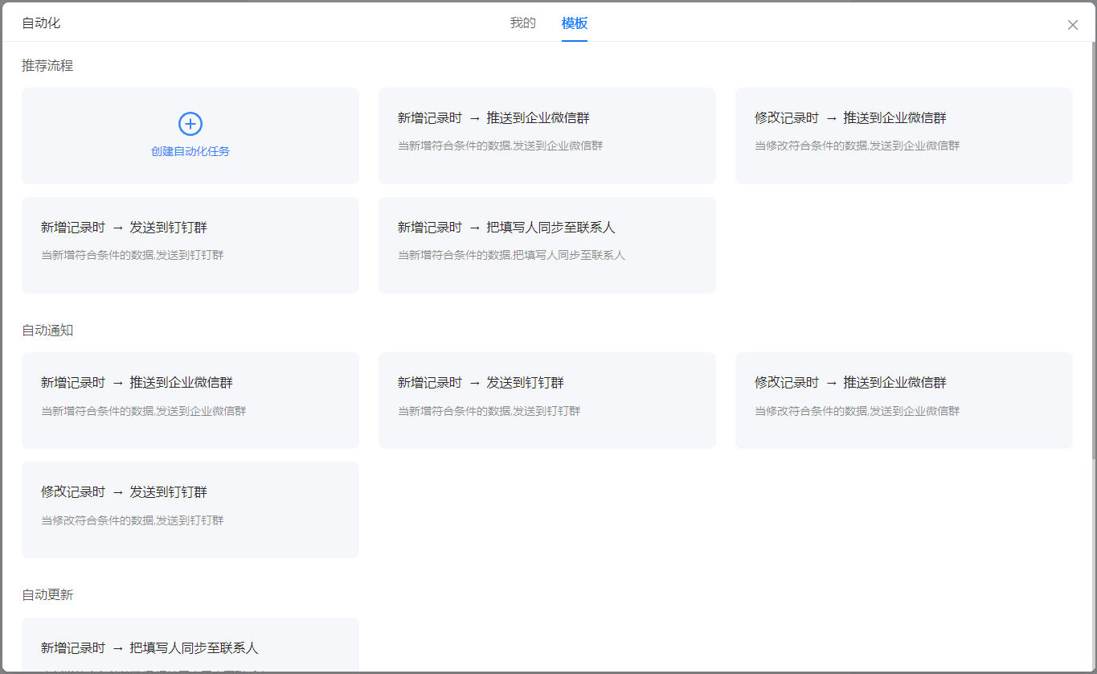This screenshot has height=674, width=1097.
Task: Choose 修改记录时→推送到企业微信群 template under 自动通知
Action: [904, 401]
